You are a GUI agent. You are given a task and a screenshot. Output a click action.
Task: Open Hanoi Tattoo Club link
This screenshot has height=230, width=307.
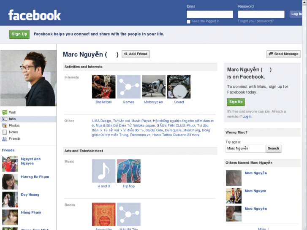pyautogui.click(x=166, y=135)
